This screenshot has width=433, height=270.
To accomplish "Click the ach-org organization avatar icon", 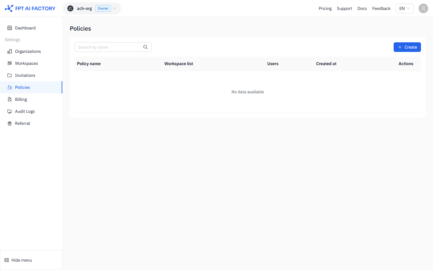I will click(70, 8).
